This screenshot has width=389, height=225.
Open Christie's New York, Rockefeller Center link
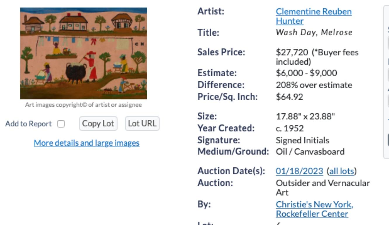click(314, 210)
